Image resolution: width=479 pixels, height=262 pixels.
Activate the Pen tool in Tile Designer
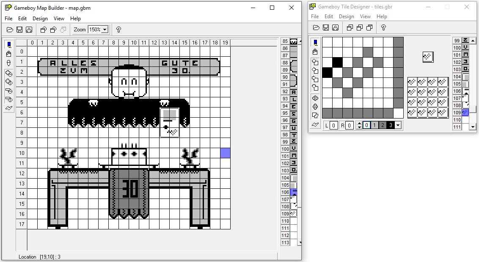(315, 42)
